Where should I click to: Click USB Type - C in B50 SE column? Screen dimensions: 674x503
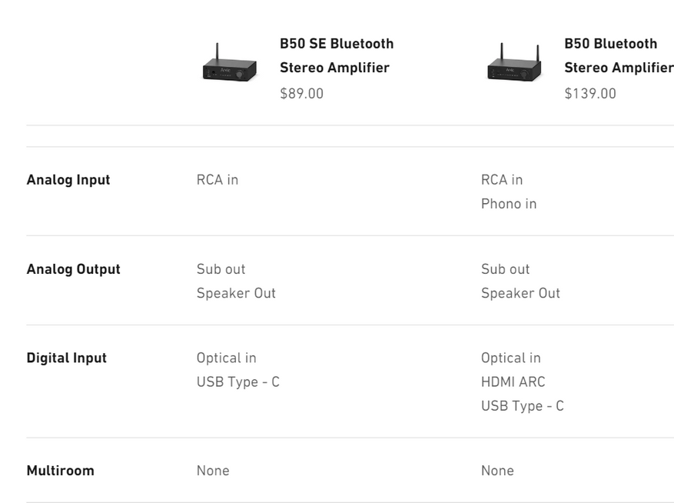[x=237, y=381]
